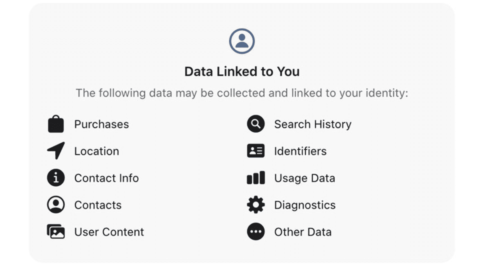
Task: Select the Diagnostics text label
Action: (305, 205)
